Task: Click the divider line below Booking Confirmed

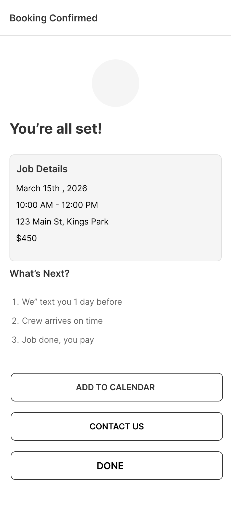Action: 116,35
